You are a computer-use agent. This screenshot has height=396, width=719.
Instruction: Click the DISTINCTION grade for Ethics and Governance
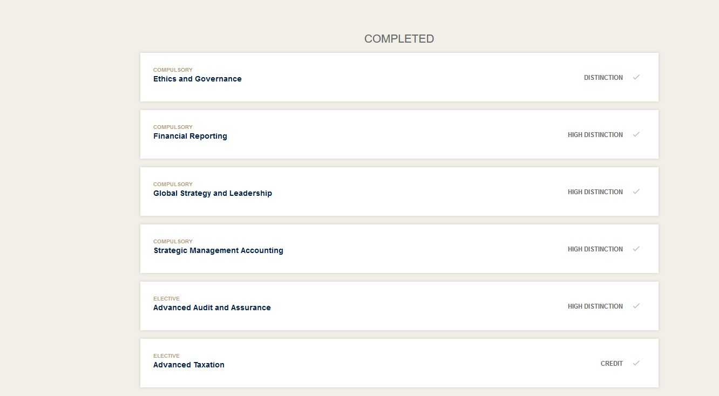point(603,78)
